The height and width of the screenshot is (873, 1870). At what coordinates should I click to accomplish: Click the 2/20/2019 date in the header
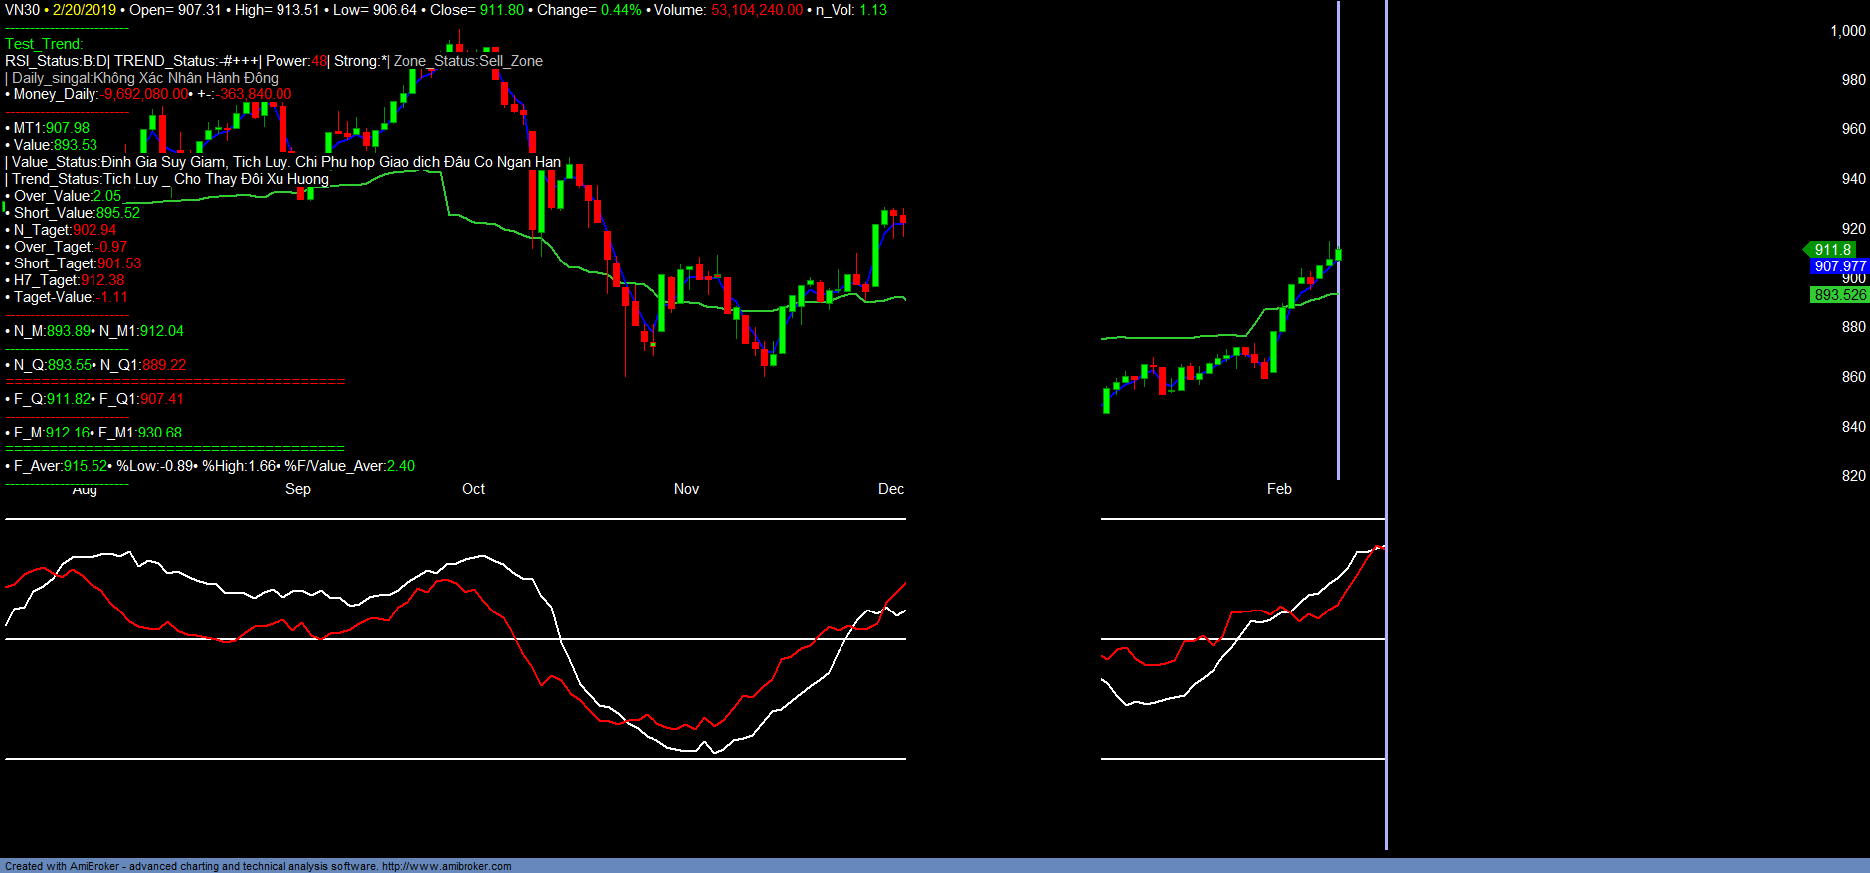[x=85, y=10]
